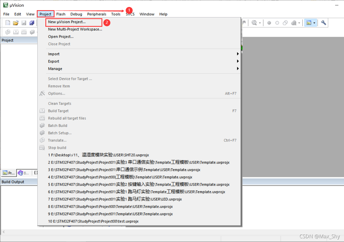Open recent project 9 Project01 Template.uvprojx
Image resolution: width=344 pixels, height=242 pixels.
[x=139, y=214]
